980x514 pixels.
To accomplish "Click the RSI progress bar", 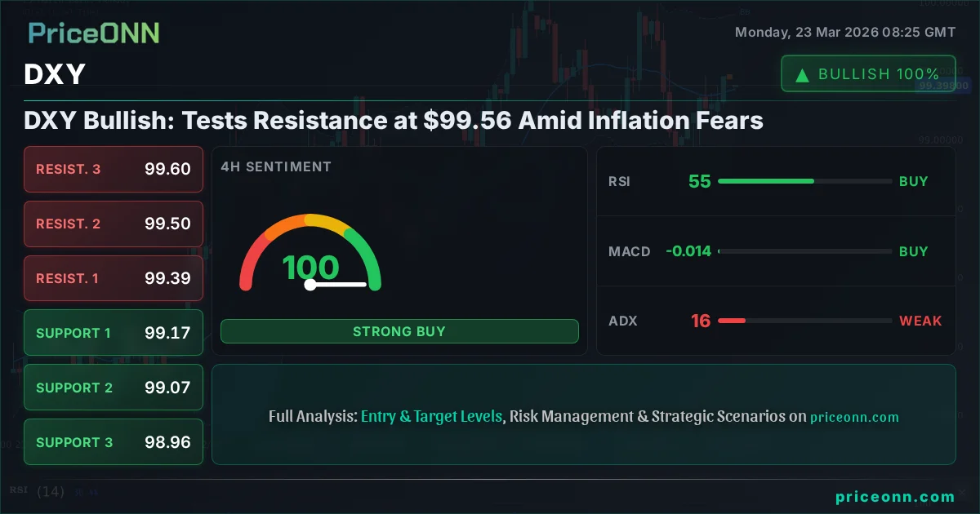I will point(804,181).
